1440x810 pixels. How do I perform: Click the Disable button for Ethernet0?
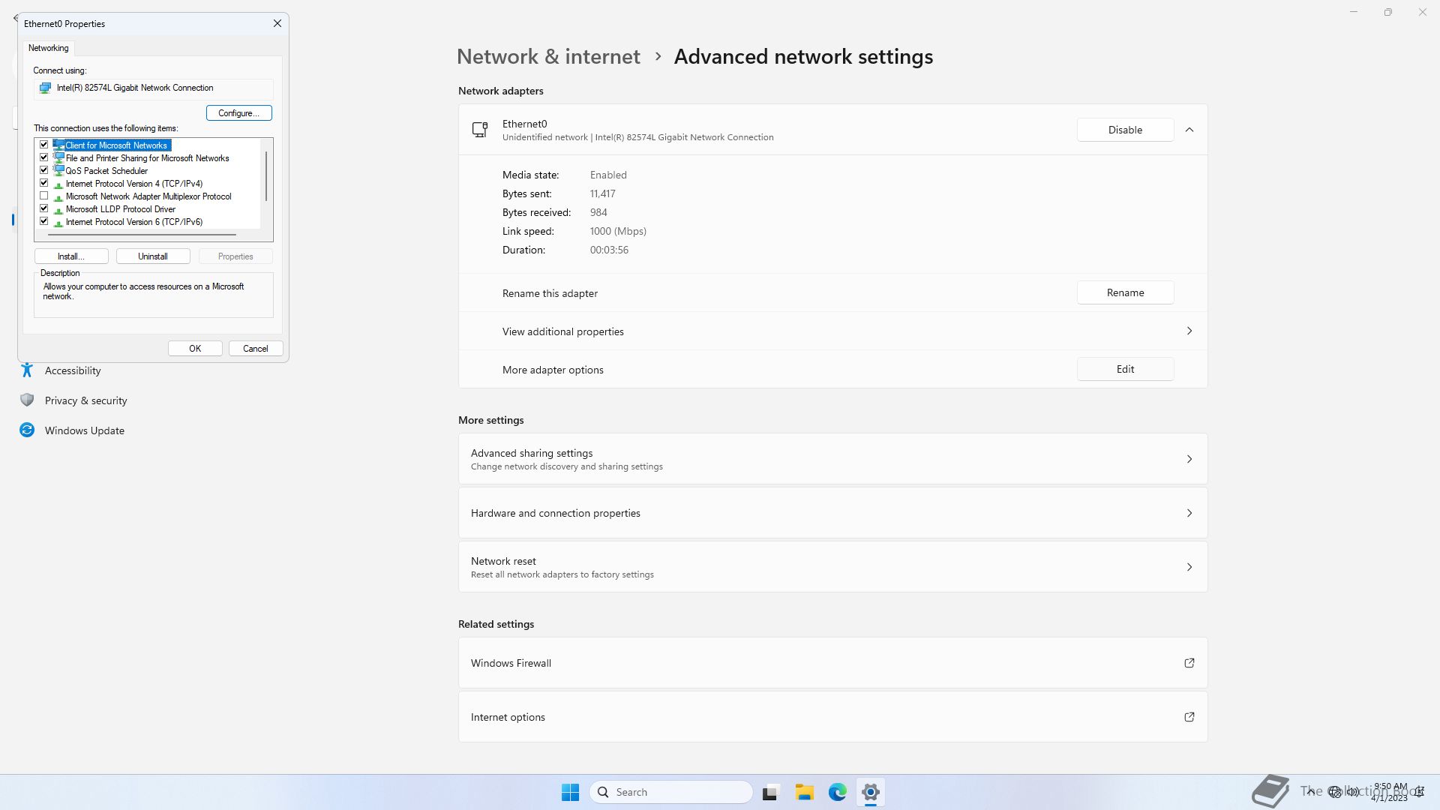[1125, 130]
